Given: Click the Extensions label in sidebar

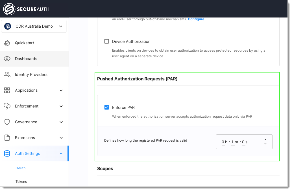Looking at the screenshot, I should (25, 138).
